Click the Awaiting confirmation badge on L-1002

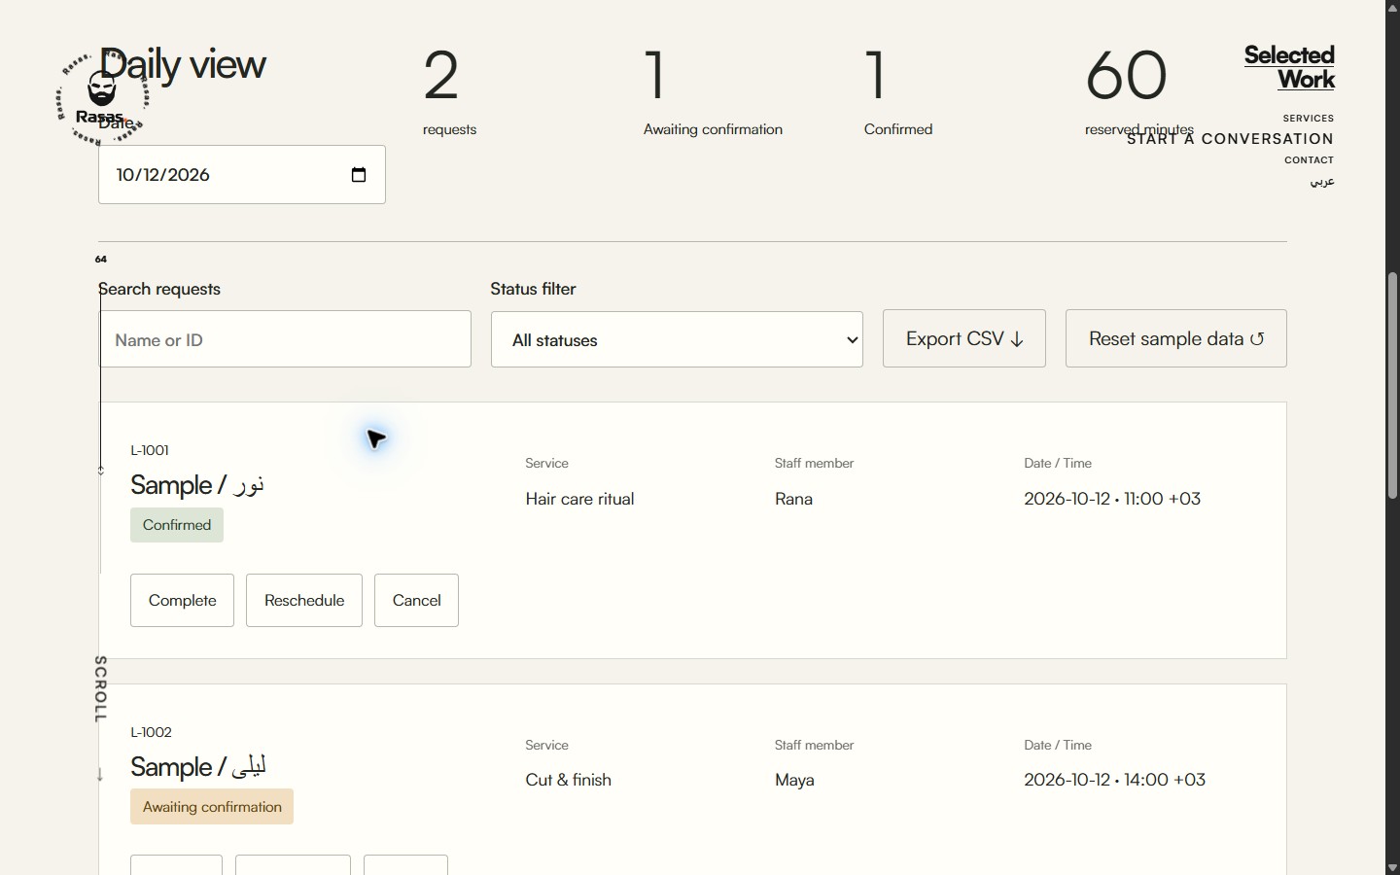tap(212, 807)
